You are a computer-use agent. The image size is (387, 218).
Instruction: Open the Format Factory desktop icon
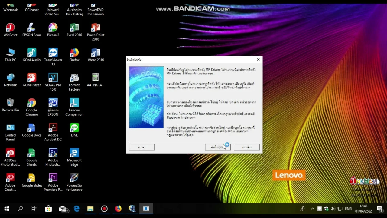coord(74,82)
